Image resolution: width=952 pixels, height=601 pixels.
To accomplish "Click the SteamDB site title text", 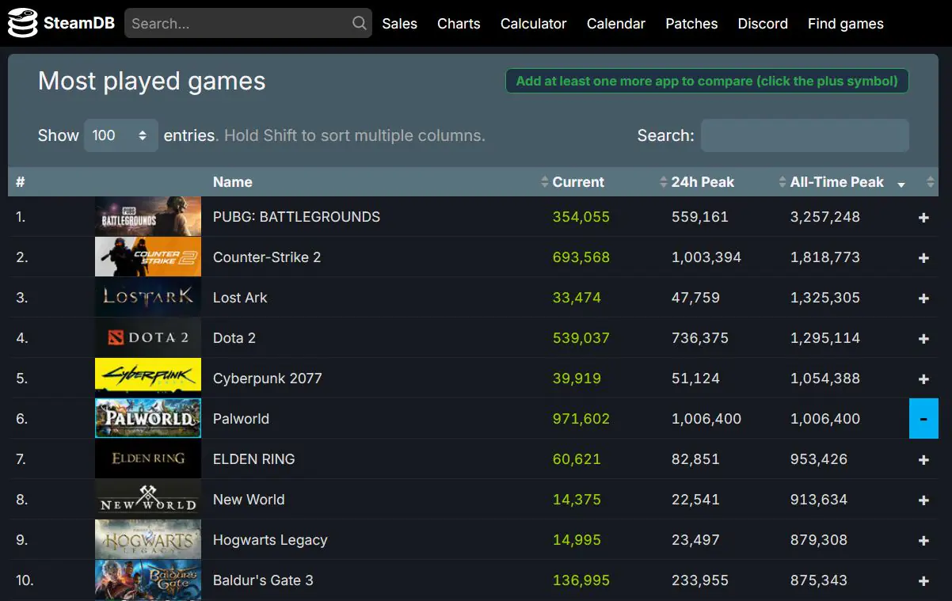I will pos(79,24).
